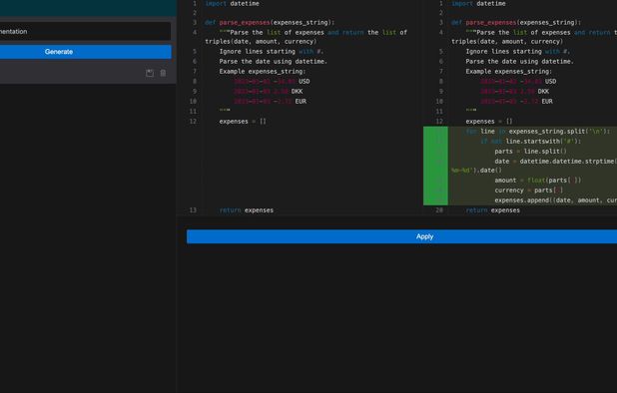The image size is (617, 393).
Task: Click added line 'currency = parts[...]'
Action: point(529,191)
